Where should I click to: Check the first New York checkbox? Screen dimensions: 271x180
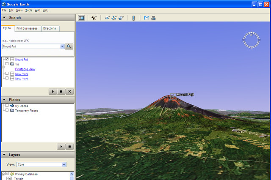[x=7, y=74]
